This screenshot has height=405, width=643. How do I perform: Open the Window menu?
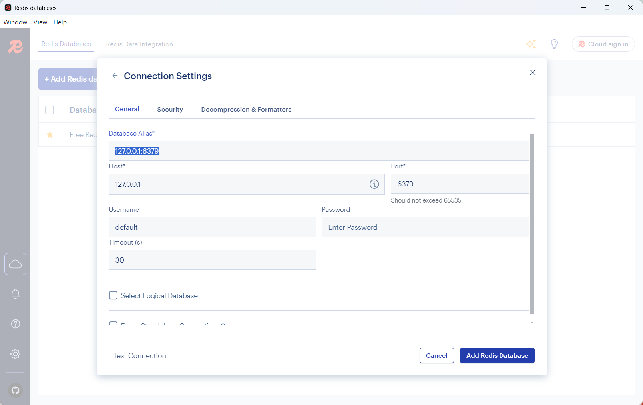[x=16, y=22]
